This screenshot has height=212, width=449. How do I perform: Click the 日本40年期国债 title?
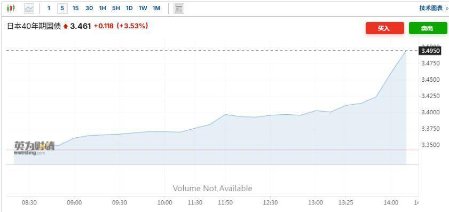[x=34, y=26]
